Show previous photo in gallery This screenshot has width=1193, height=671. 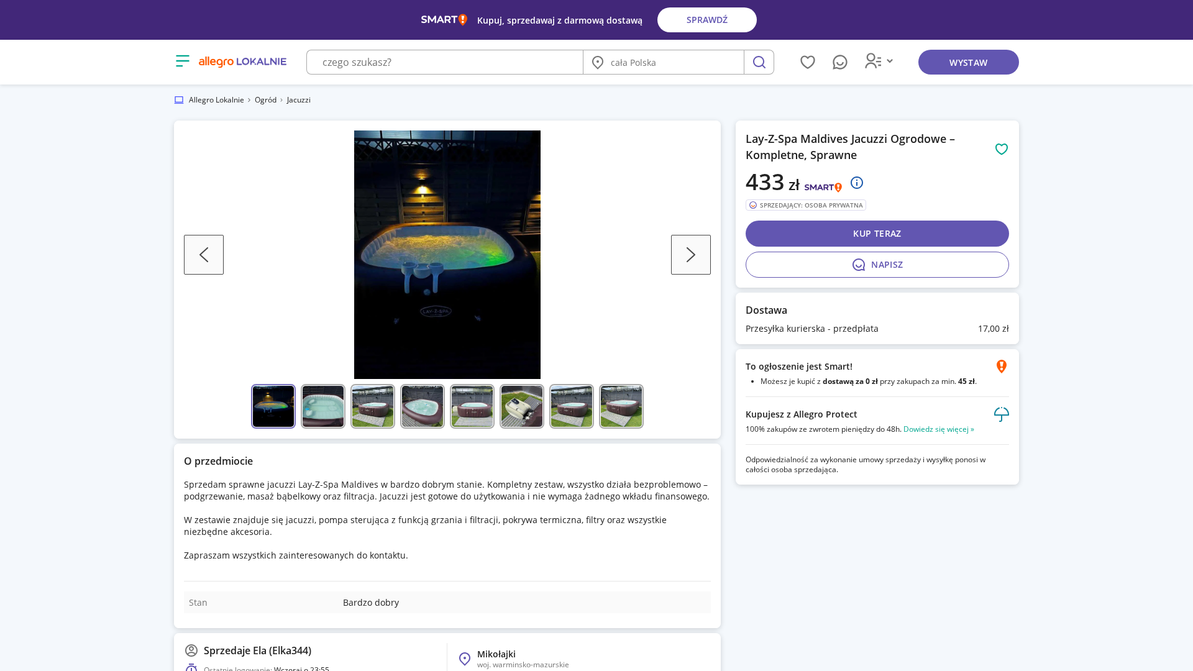[x=204, y=255]
